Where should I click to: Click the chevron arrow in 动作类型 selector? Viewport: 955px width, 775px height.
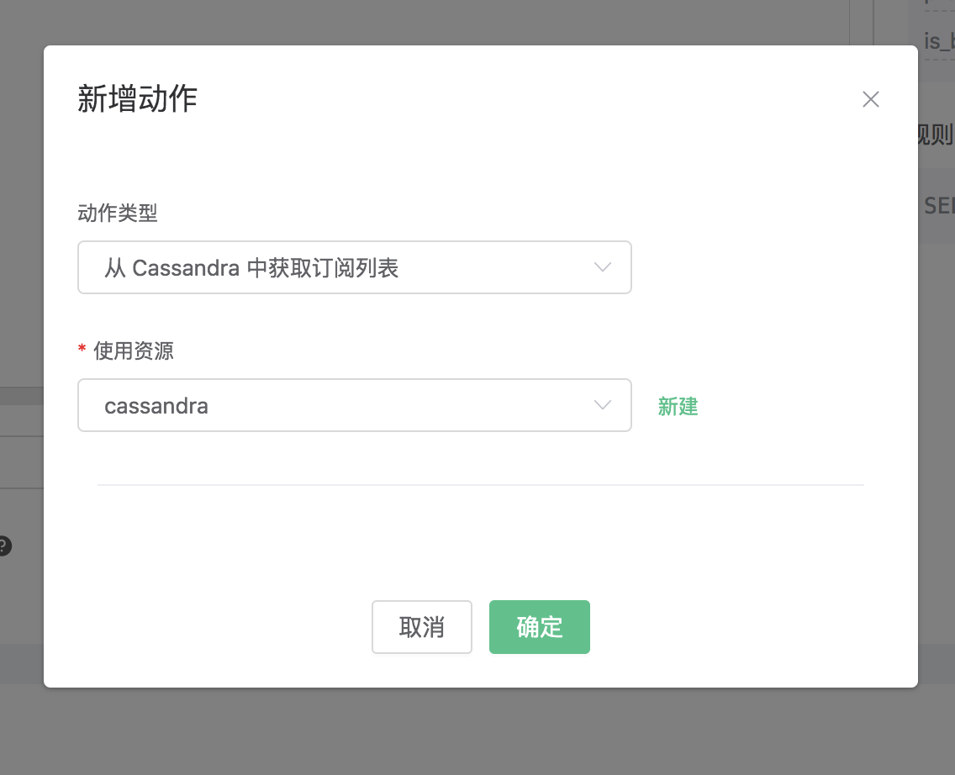point(602,268)
